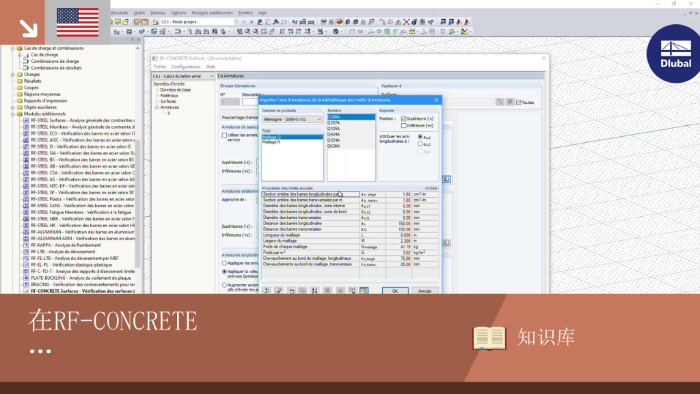700x394 pixels.
Task: Click the help icon in mesh library dialog
Action: tap(266, 290)
